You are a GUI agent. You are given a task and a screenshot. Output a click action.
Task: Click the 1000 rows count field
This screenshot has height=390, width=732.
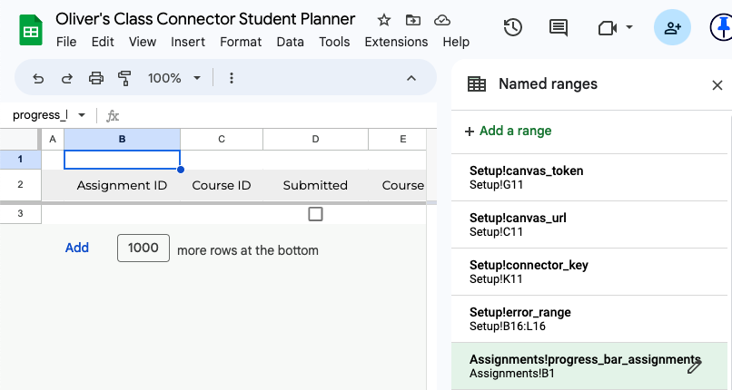point(143,248)
